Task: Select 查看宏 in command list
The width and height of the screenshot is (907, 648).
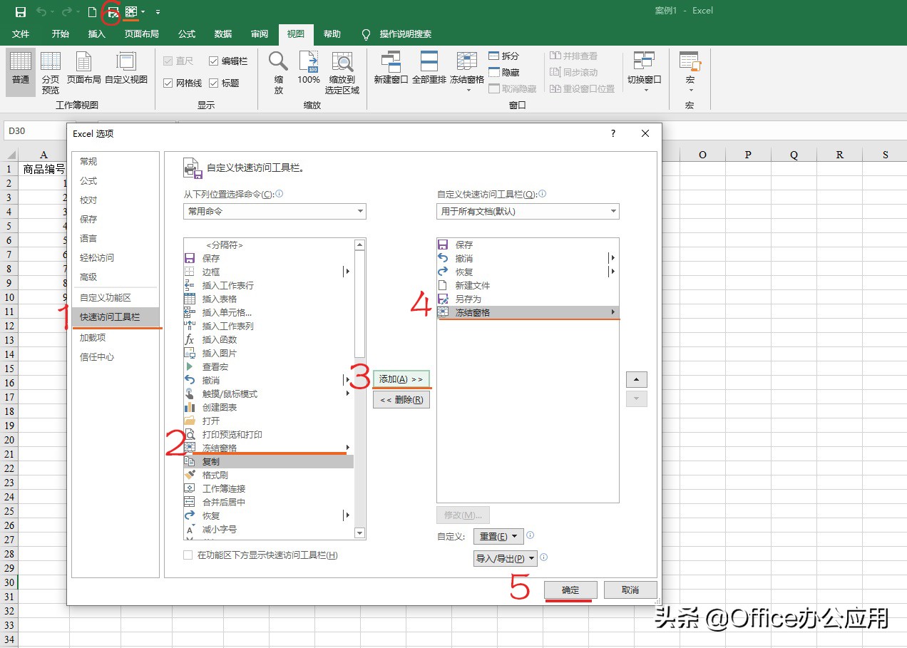Action: [x=268, y=366]
